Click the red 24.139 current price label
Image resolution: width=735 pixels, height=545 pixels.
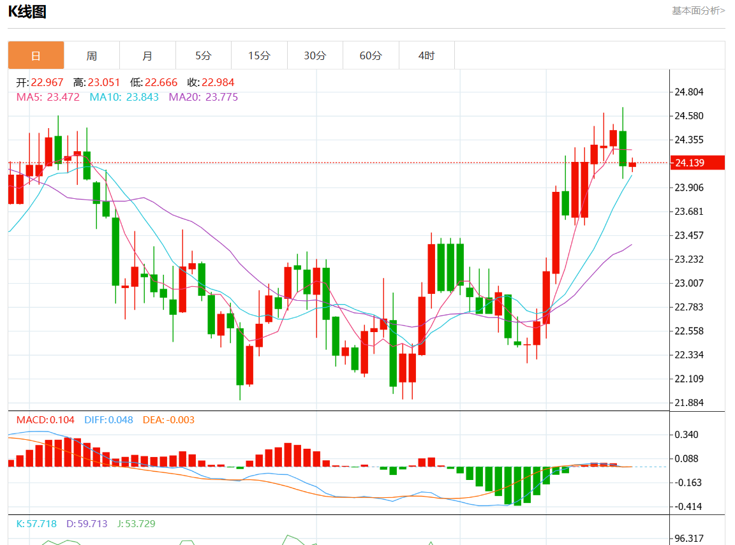click(697, 163)
